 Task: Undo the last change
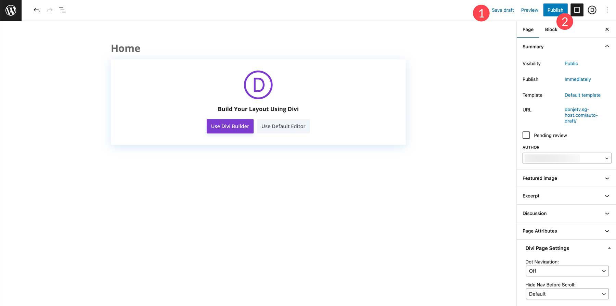tap(37, 10)
